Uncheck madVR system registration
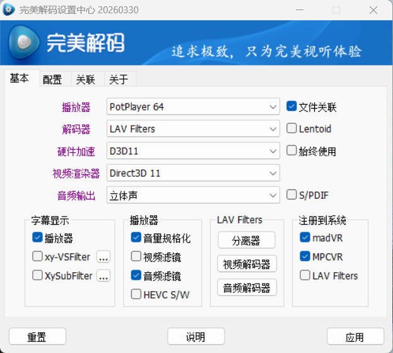This screenshot has width=393, height=353. coord(305,238)
